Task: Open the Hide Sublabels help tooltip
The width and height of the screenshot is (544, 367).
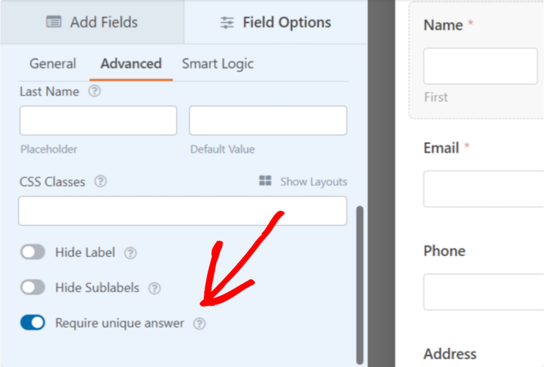Action: pos(155,288)
